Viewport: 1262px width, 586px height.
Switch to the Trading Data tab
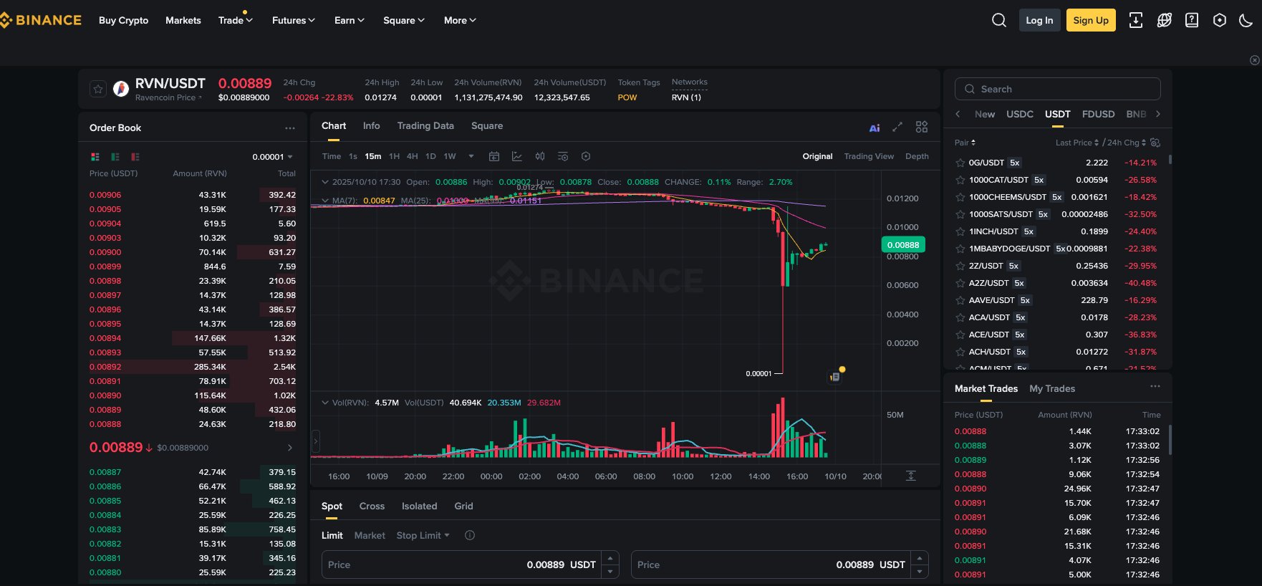(425, 126)
